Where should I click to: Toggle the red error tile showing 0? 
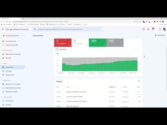coord(63,43)
